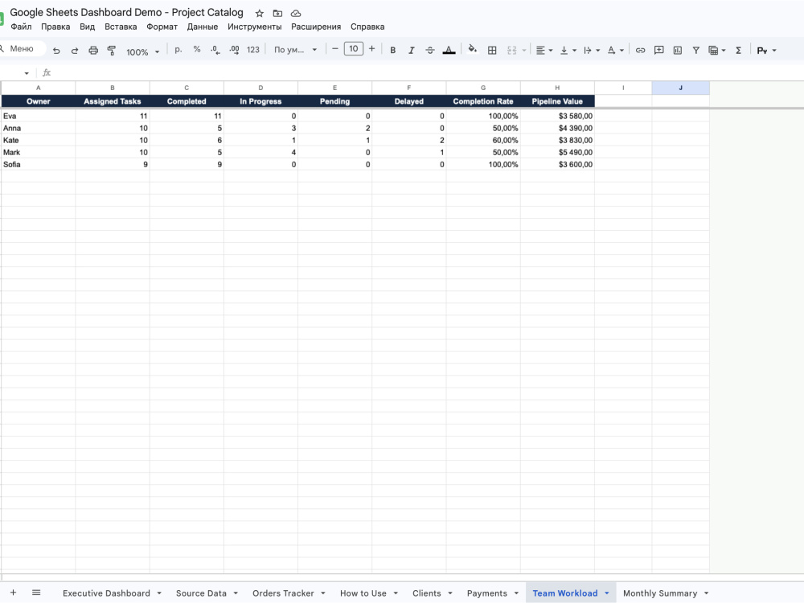Click the Insert comment icon
Image resolution: width=804 pixels, height=603 pixels.
(x=659, y=50)
